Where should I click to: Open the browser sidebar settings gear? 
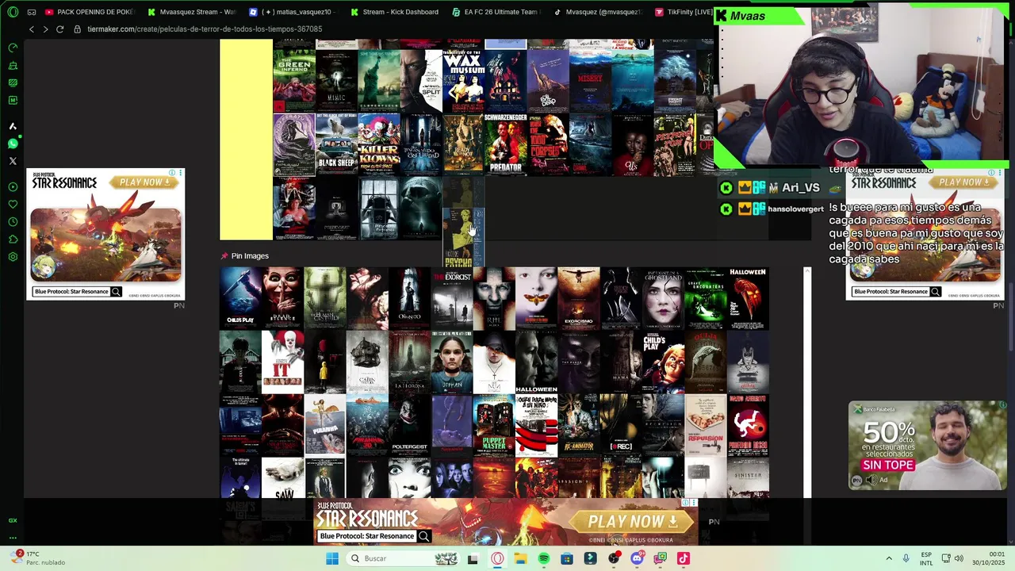(x=13, y=257)
